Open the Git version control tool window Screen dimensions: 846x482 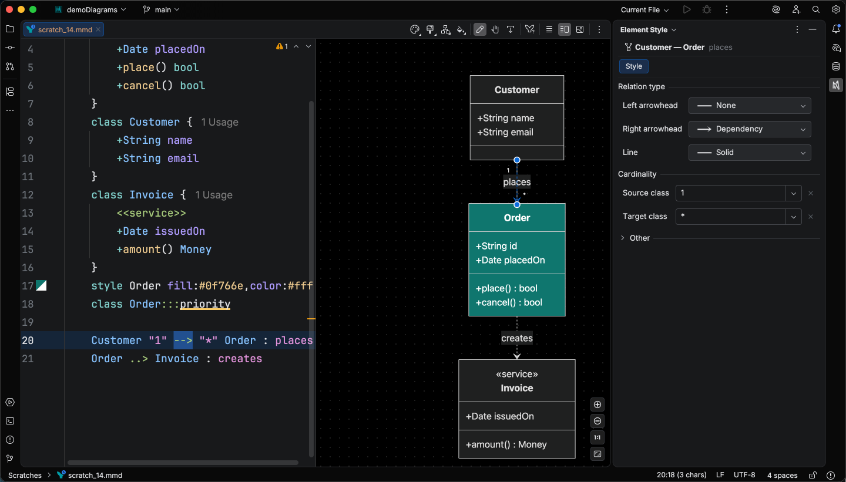click(9, 459)
